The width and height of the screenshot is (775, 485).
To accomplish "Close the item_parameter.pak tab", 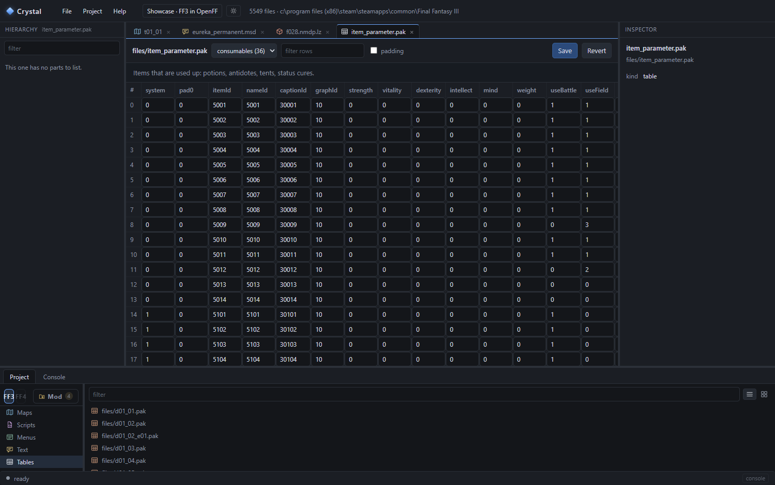I will (x=412, y=32).
